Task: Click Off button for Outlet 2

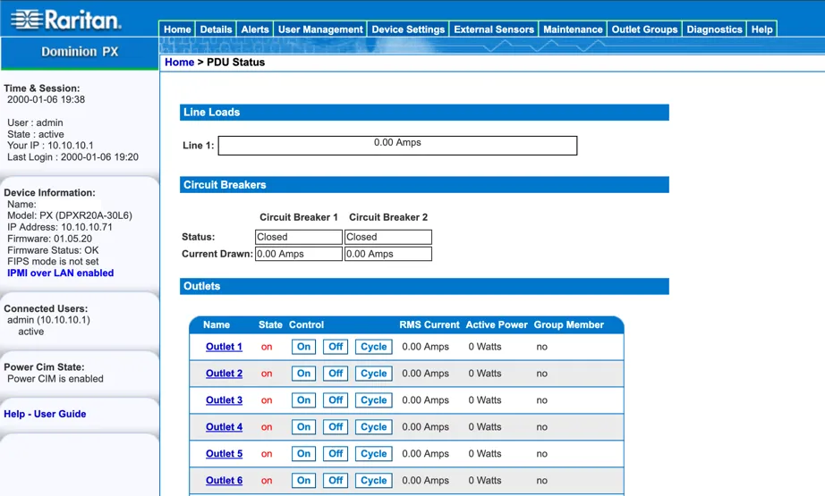Action: click(336, 374)
